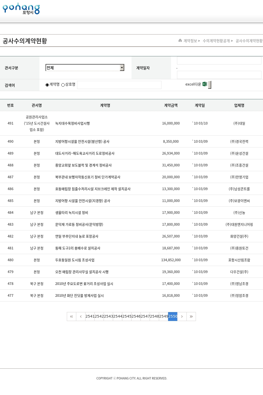Click the home icon in breadcrumb
Viewport: 263px width, 395px height.
[x=180, y=41]
